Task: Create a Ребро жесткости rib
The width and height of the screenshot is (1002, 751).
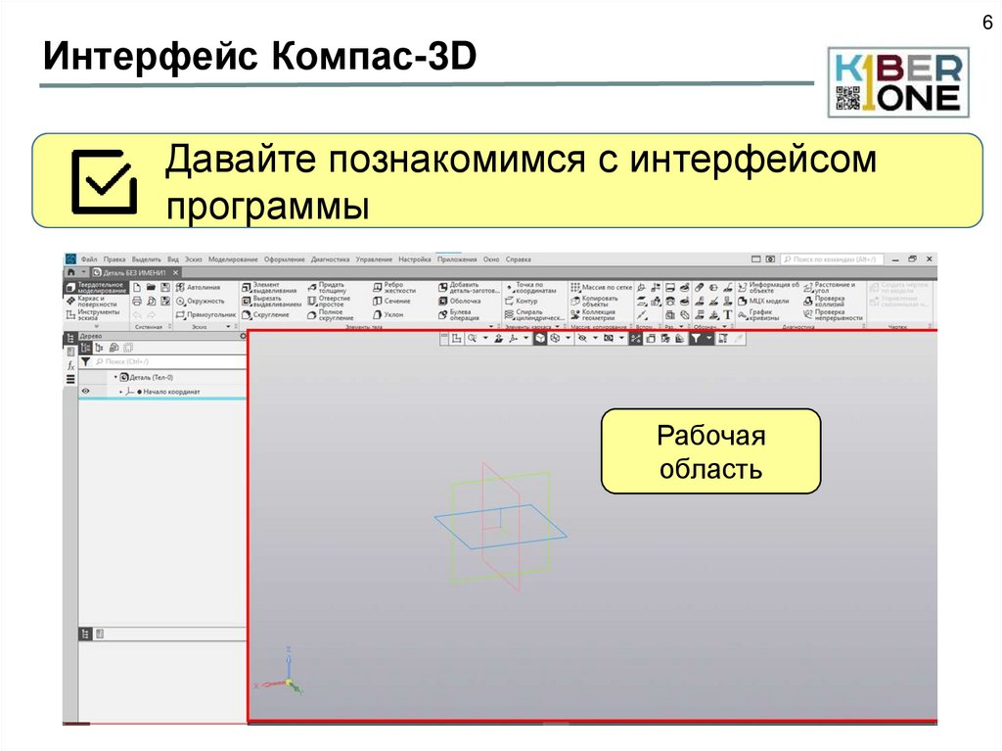Action: [x=394, y=288]
